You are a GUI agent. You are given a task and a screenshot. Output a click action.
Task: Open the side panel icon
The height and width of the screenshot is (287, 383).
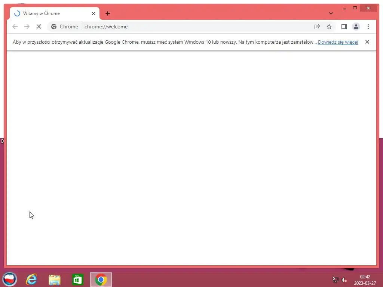point(344,27)
